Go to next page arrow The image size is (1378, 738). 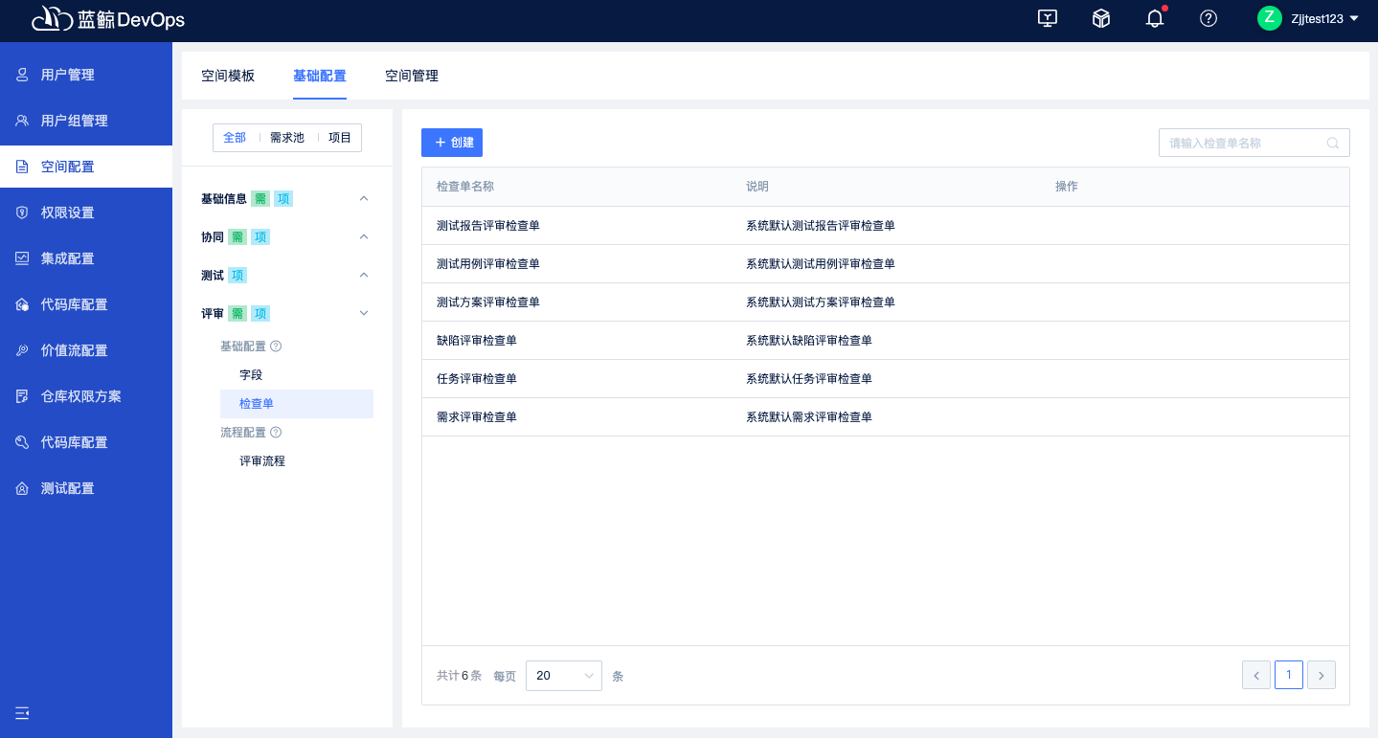click(x=1322, y=675)
